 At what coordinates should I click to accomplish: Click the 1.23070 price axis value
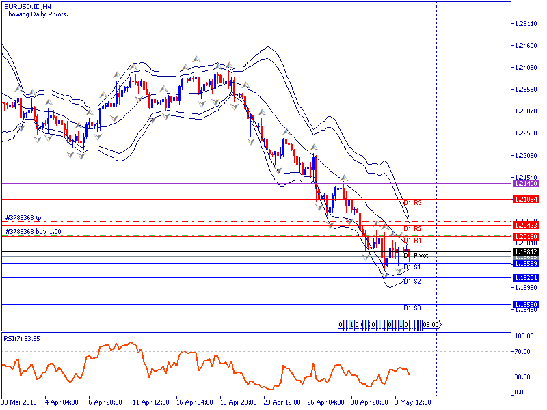526,111
